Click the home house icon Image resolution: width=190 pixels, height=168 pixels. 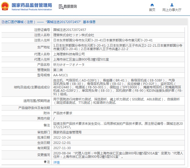tap(152, 5)
